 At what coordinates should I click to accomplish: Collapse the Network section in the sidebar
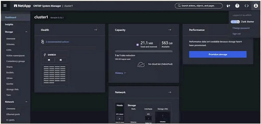click(x=26, y=102)
